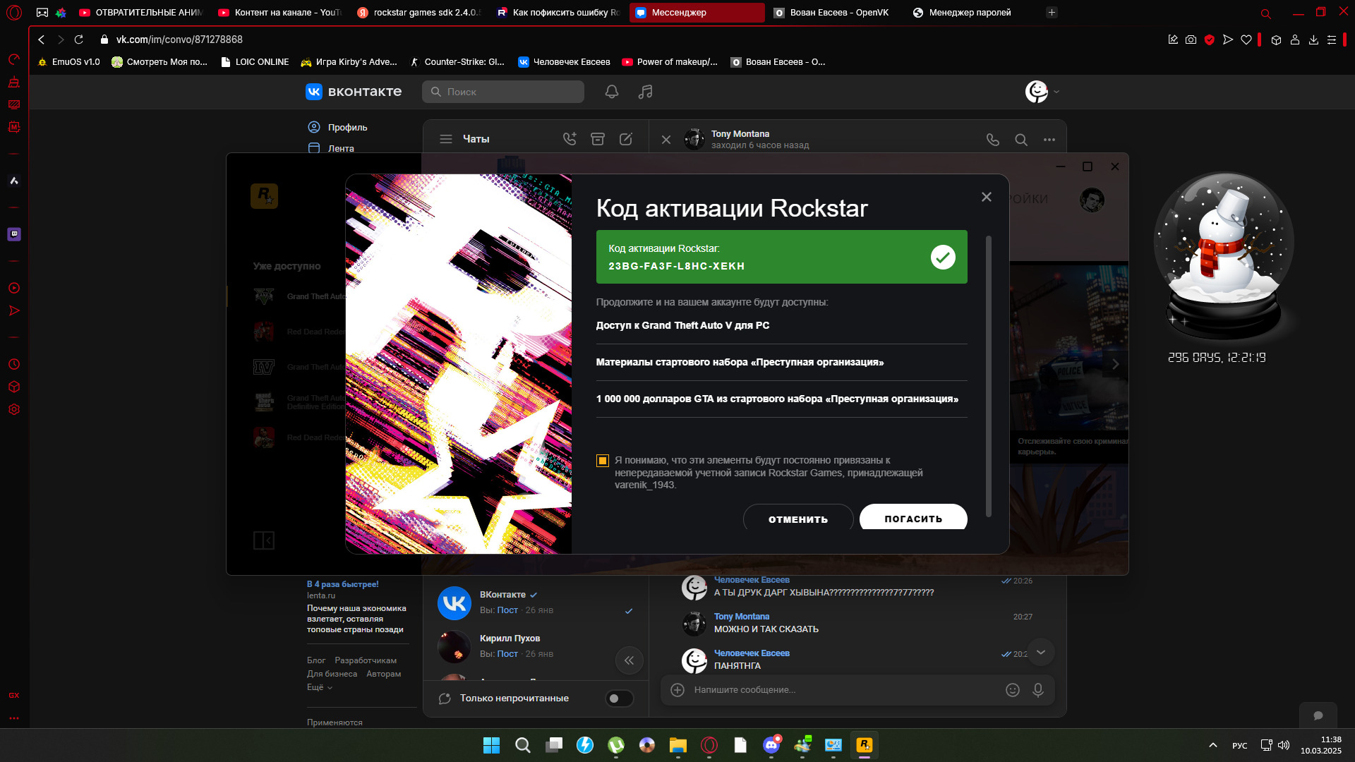The height and width of the screenshot is (762, 1355).
Task: Compose a new message with the pencil icon
Action: (625, 139)
